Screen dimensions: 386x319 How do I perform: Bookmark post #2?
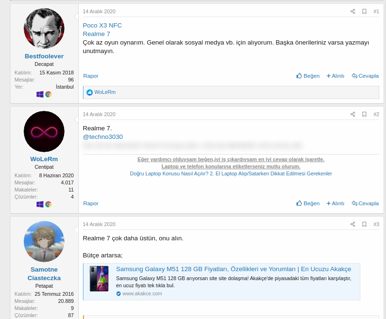click(364, 114)
